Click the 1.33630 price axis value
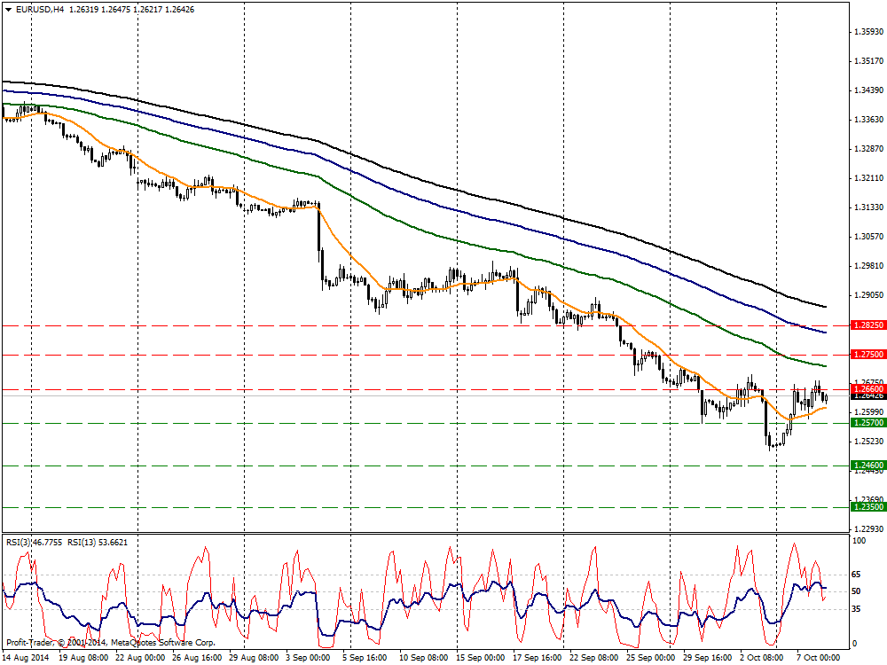This screenshot has height=665, width=887. tap(868, 120)
